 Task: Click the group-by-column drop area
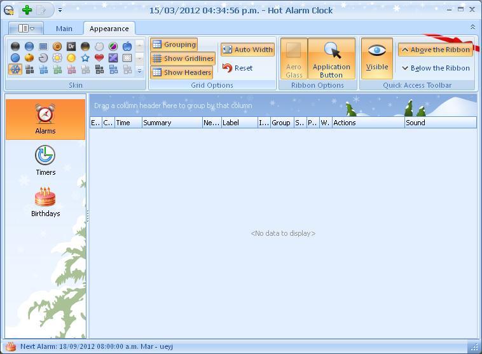283,106
